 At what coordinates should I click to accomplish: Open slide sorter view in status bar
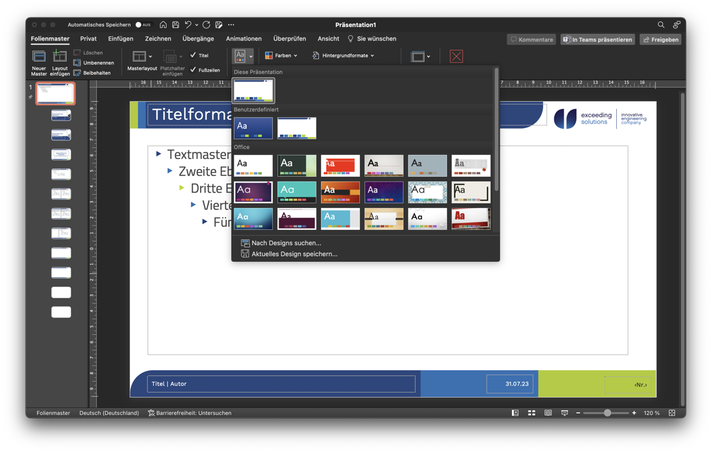coord(532,413)
